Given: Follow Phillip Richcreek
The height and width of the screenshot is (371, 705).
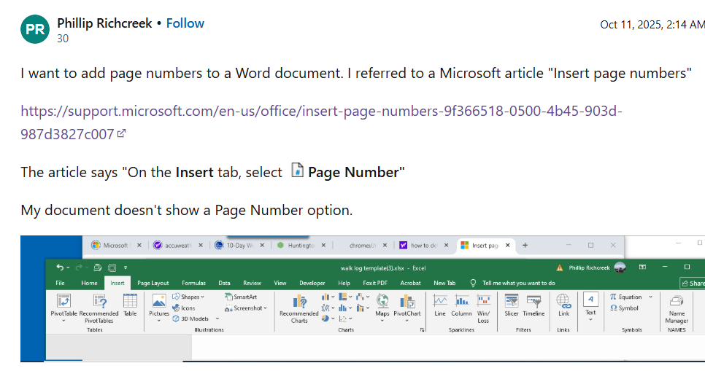Looking at the screenshot, I should tap(185, 23).
